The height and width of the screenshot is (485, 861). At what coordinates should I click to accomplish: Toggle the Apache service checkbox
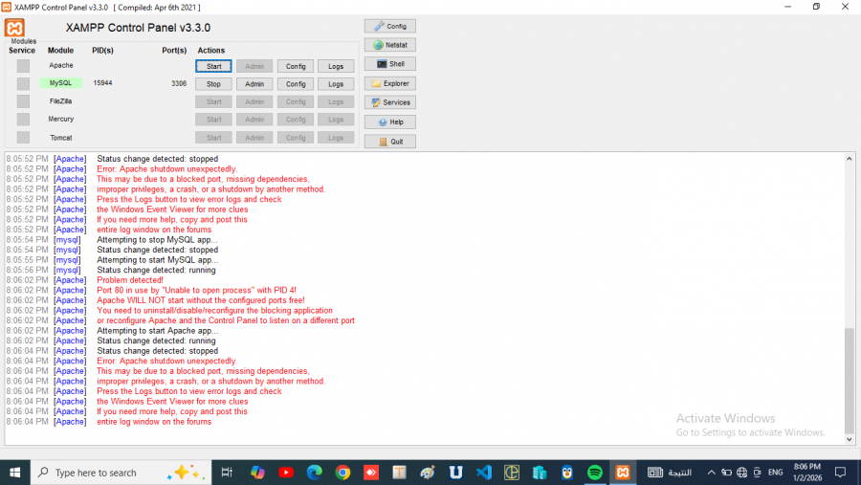coord(23,66)
